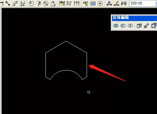Select the Baseline dimension tool
This screenshot has width=157, height=114.
coord(69,3)
